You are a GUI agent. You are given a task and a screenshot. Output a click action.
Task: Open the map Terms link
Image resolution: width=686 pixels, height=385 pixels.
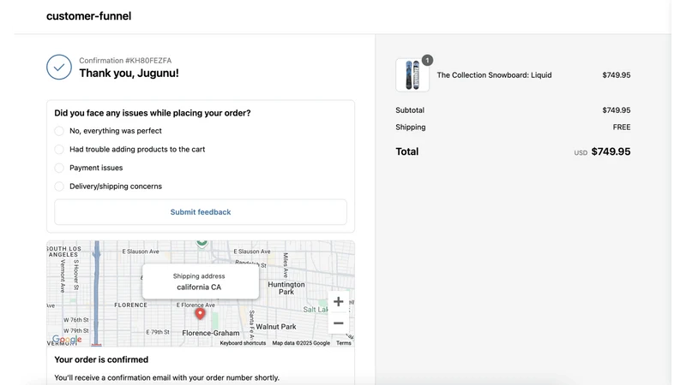pyautogui.click(x=344, y=343)
